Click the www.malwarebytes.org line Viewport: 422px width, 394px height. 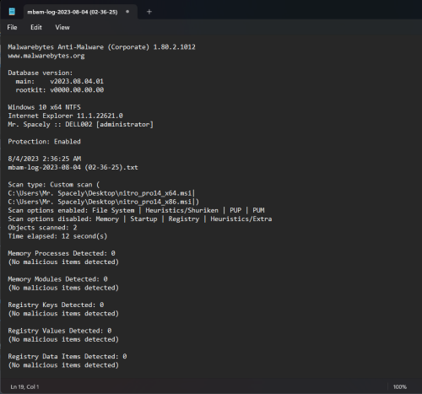click(x=46, y=56)
